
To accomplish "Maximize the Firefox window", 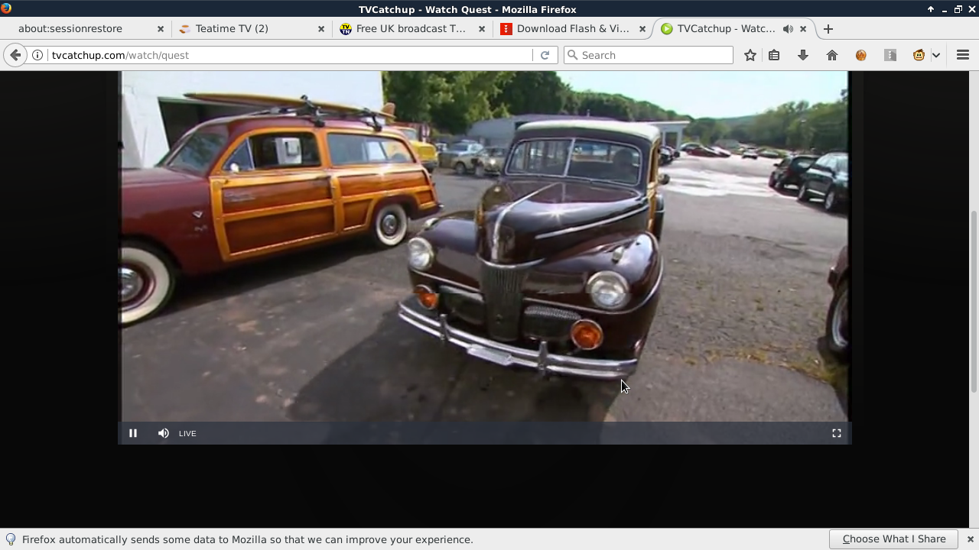I will point(958,9).
